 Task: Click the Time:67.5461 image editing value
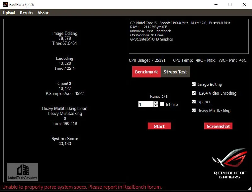click(65, 43)
